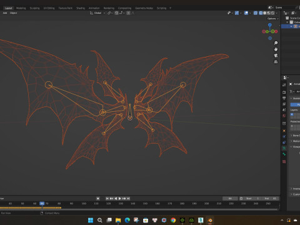Open the Render properties tab
300x225 pixels.
(x=284, y=92)
